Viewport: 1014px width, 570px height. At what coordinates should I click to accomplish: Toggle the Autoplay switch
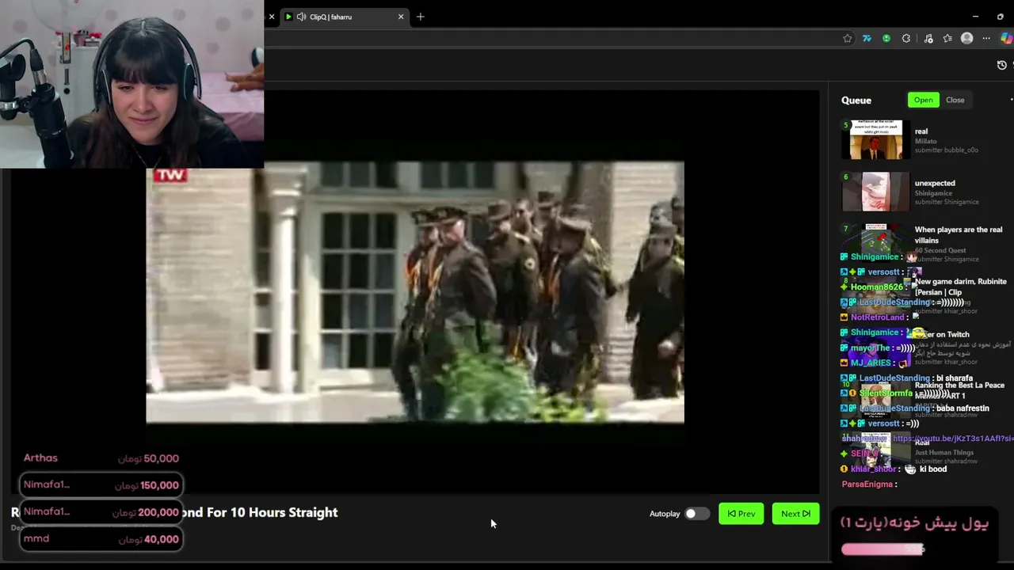coord(696,514)
